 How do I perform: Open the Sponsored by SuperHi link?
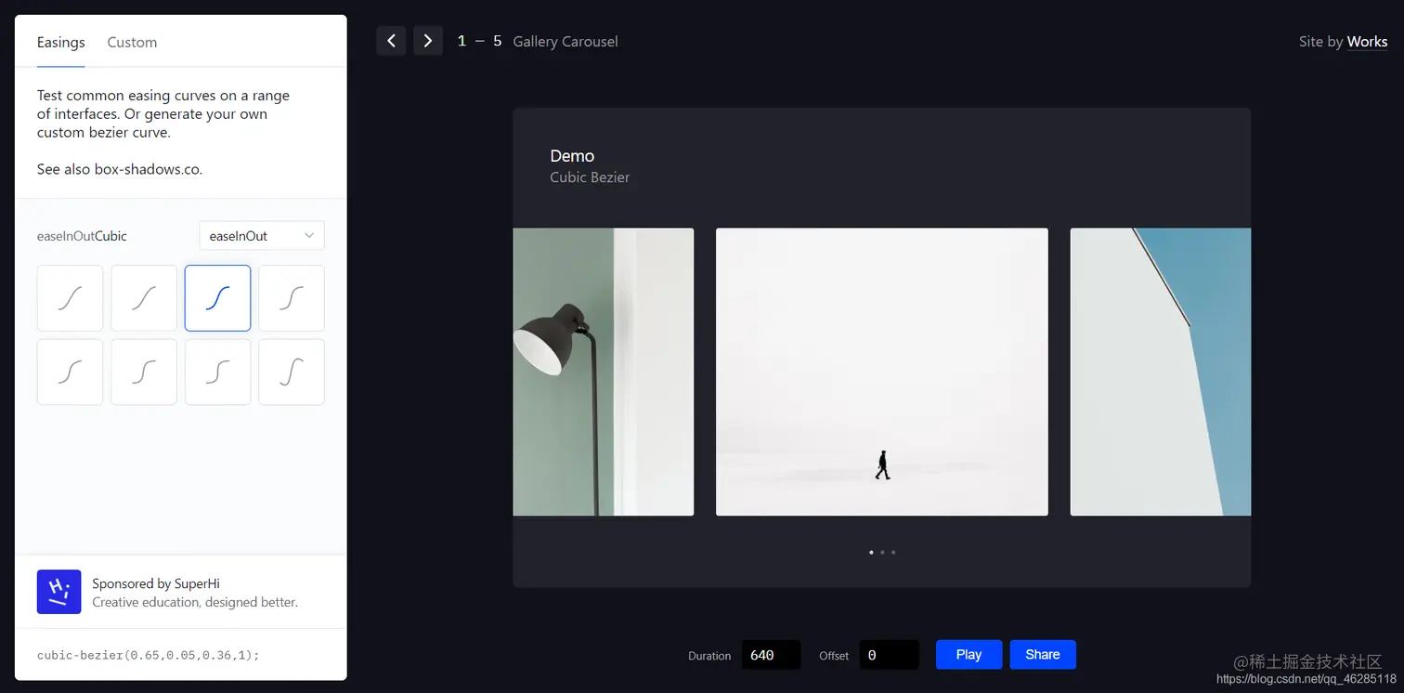point(156,583)
